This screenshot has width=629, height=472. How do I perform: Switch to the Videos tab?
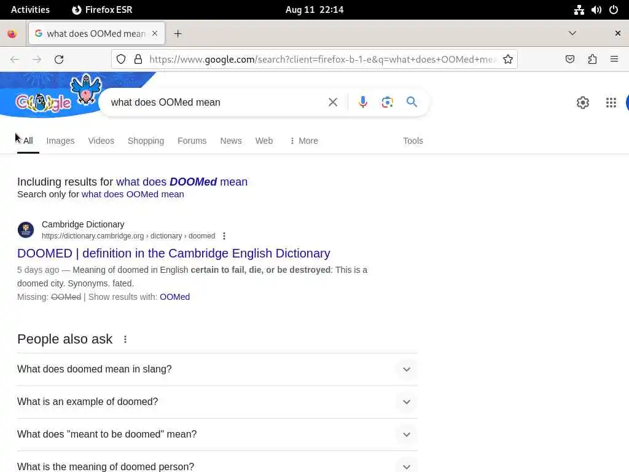coord(101,141)
